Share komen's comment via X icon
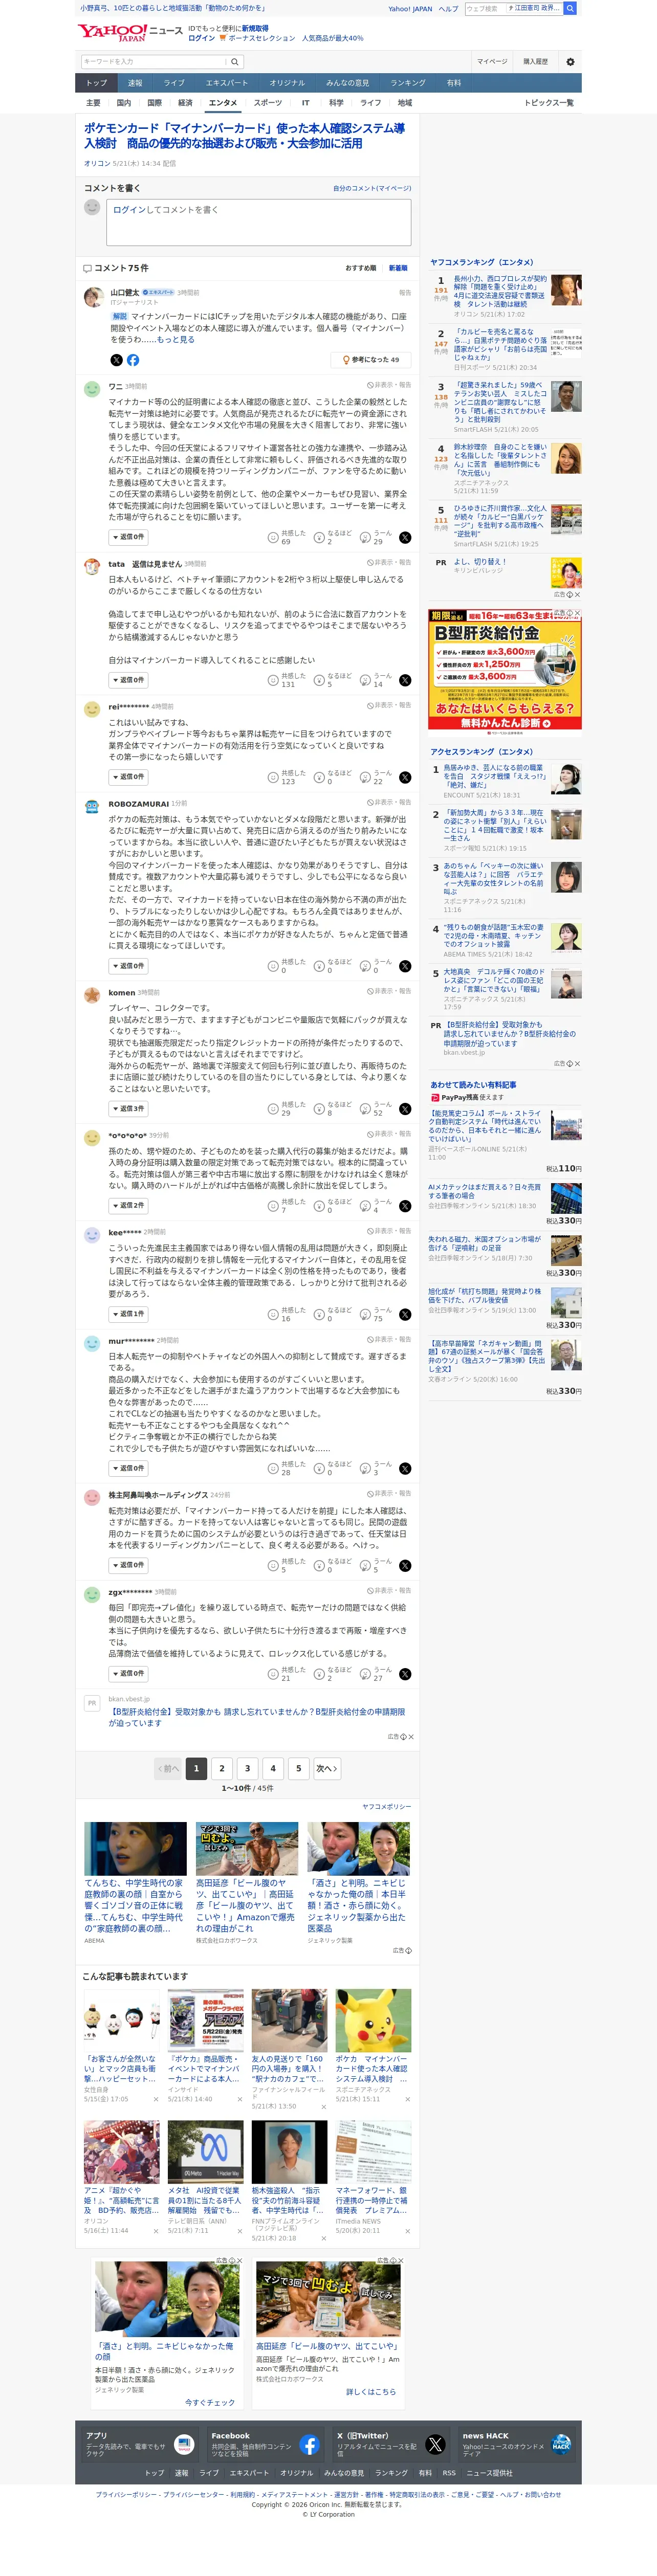657x2576 pixels. 405,1109
